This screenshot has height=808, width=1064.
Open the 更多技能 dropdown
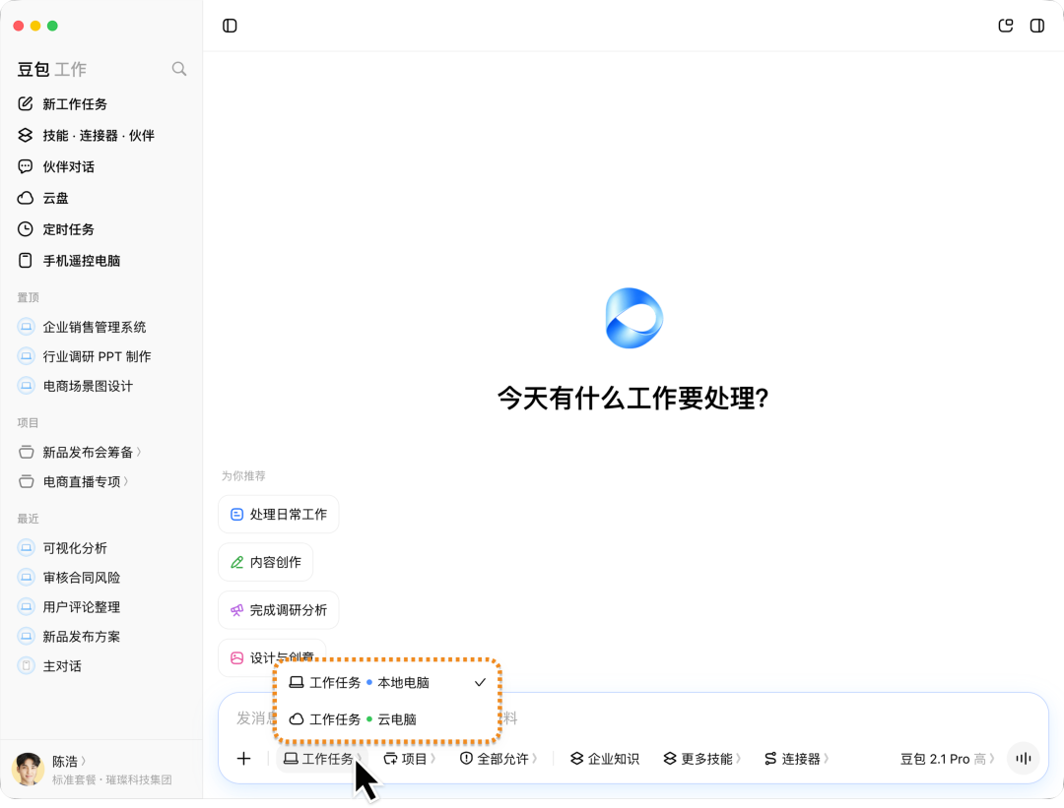[x=701, y=759]
